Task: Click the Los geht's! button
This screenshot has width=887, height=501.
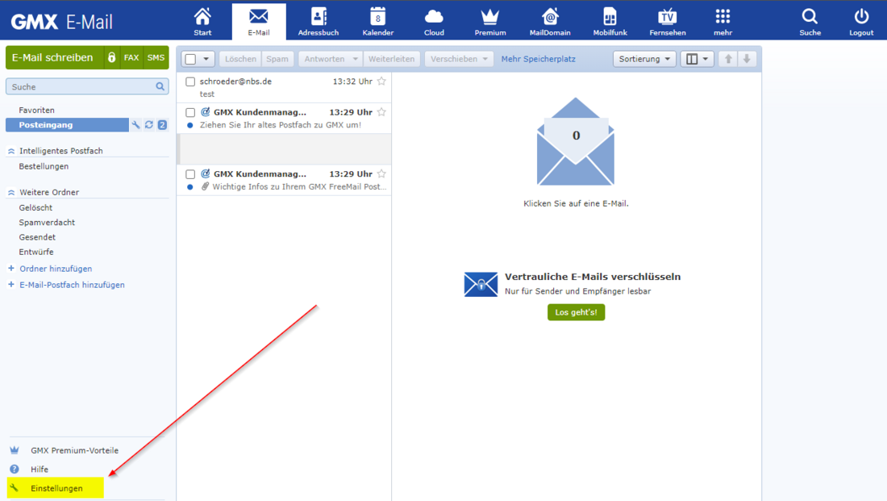Action: [x=576, y=312]
